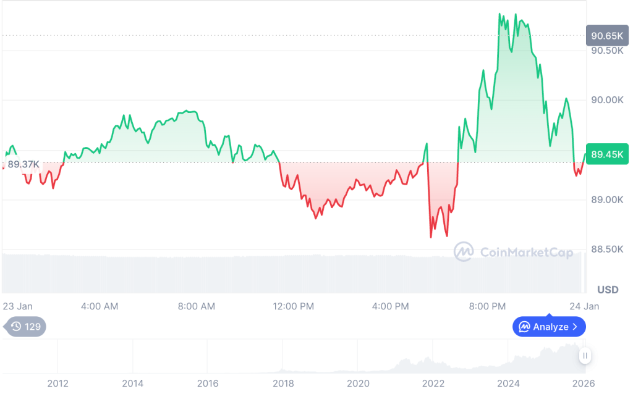Select 2022 on the bottom timeline
The width and height of the screenshot is (633, 394).
[433, 383]
